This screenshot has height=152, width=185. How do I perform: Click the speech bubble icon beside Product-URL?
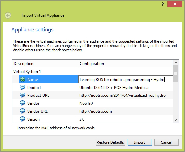pos(22,95)
